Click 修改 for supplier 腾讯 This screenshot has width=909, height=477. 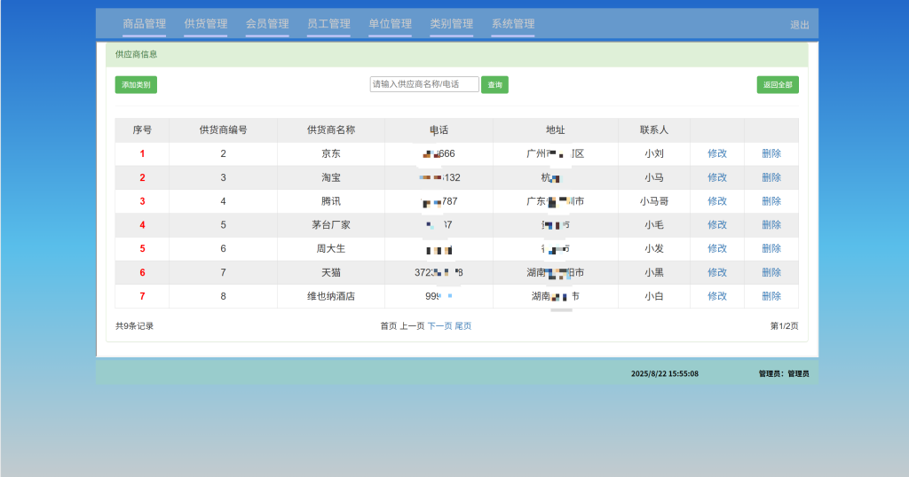pos(717,201)
